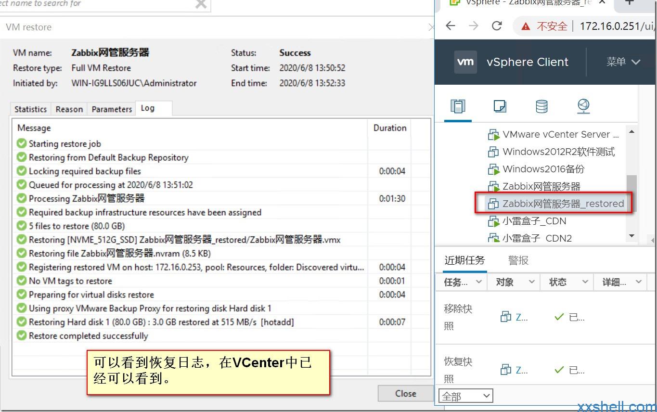The image size is (657, 412).
Task: Open the 菜单 dropdown in vSphere Client
Action: 623,62
